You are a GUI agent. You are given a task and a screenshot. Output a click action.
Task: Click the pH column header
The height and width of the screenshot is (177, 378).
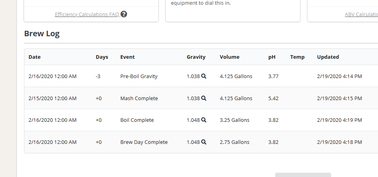[x=272, y=57]
